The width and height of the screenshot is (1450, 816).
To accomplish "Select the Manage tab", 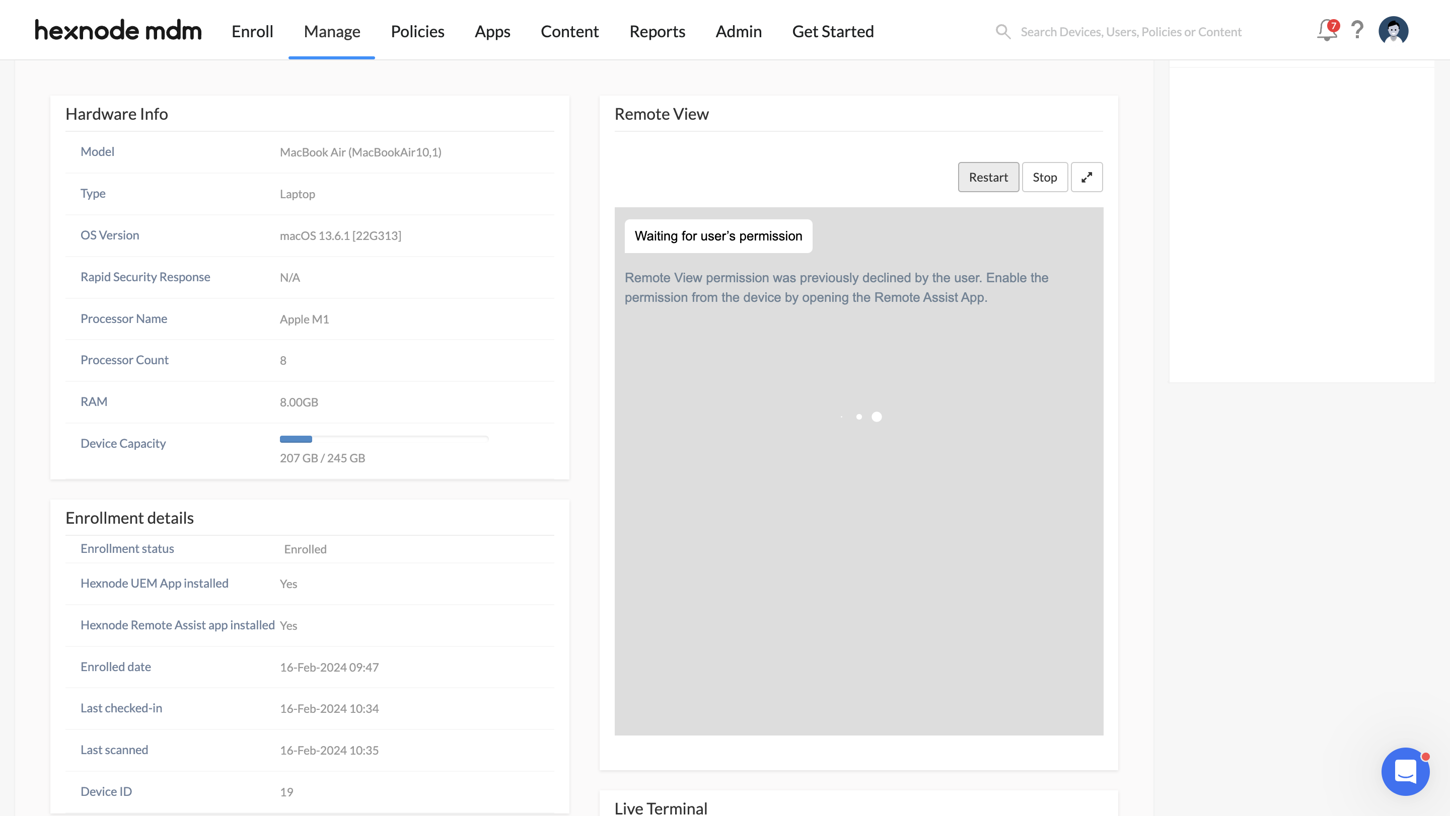I will point(332,32).
